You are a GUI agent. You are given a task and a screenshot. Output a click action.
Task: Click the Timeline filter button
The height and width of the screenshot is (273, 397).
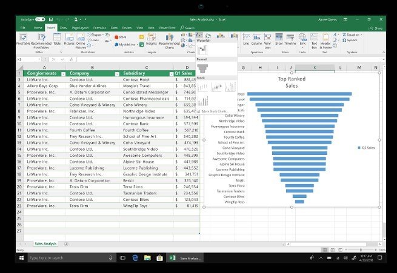click(290, 39)
